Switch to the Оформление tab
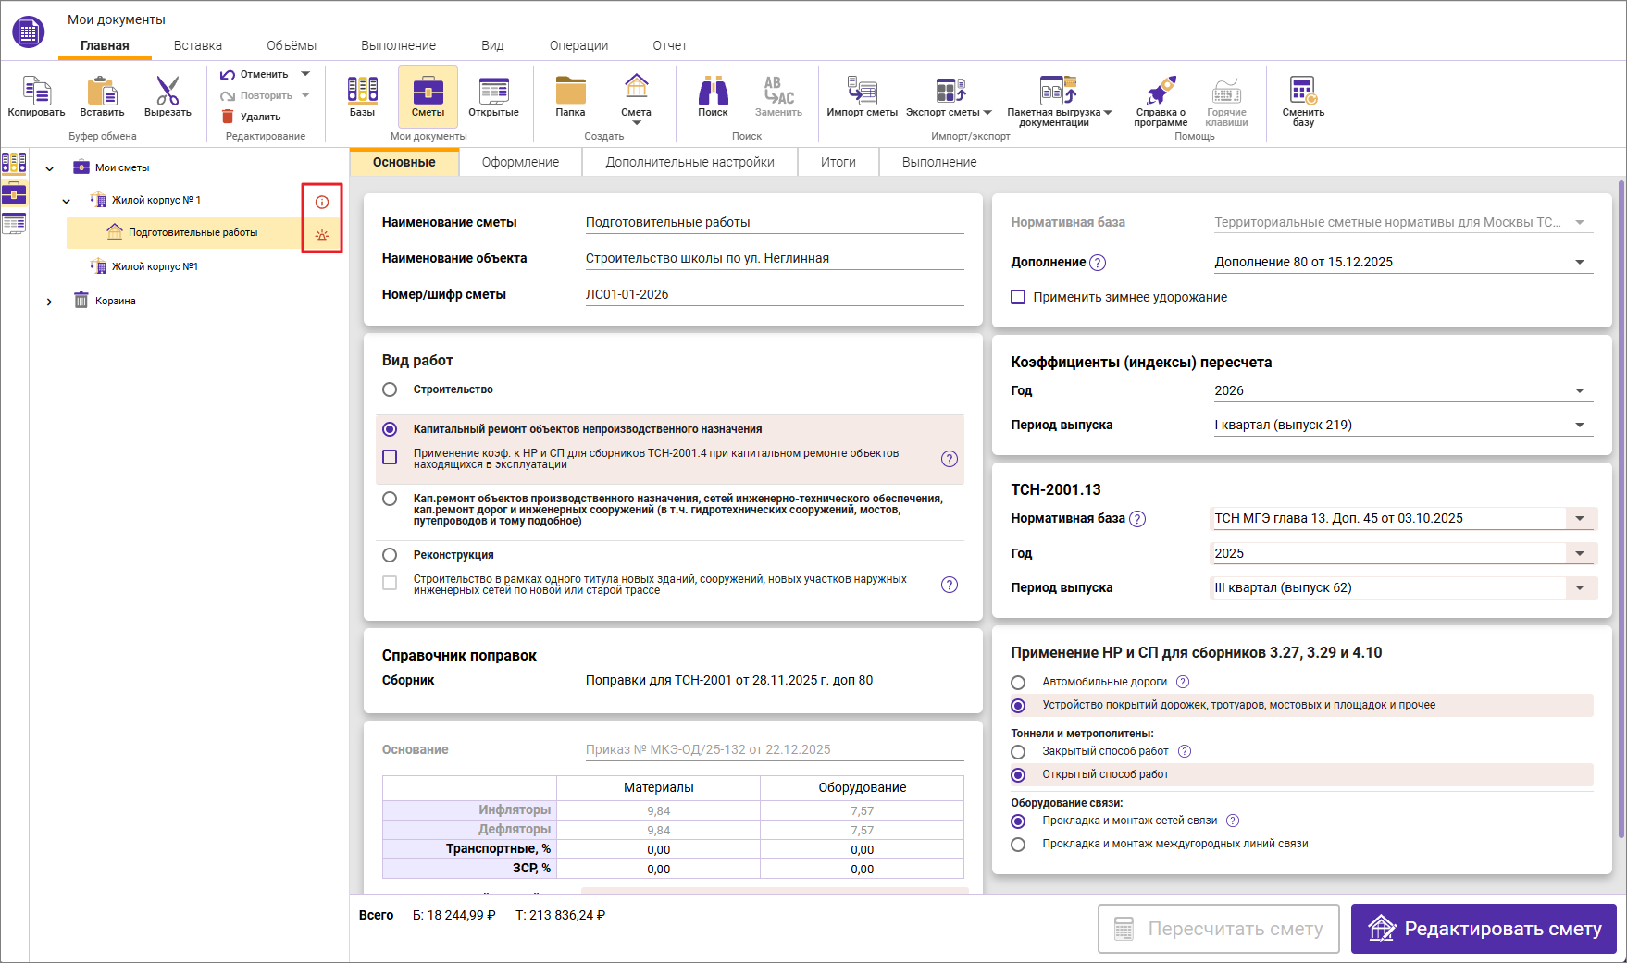1627x963 pixels. [x=520, y=162]
